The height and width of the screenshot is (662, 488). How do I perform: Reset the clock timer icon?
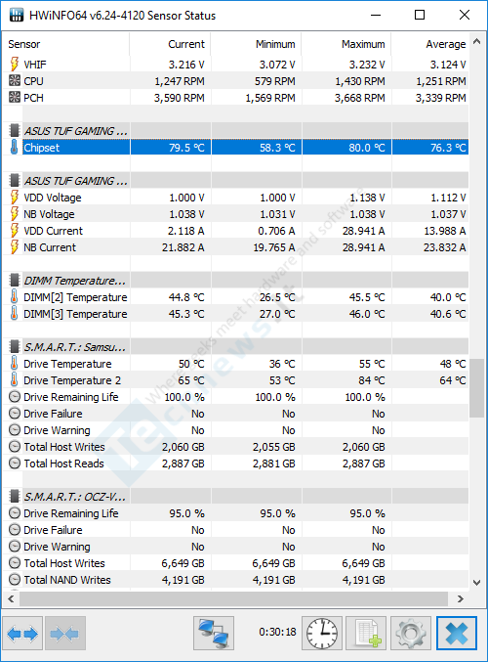point(322,633)
